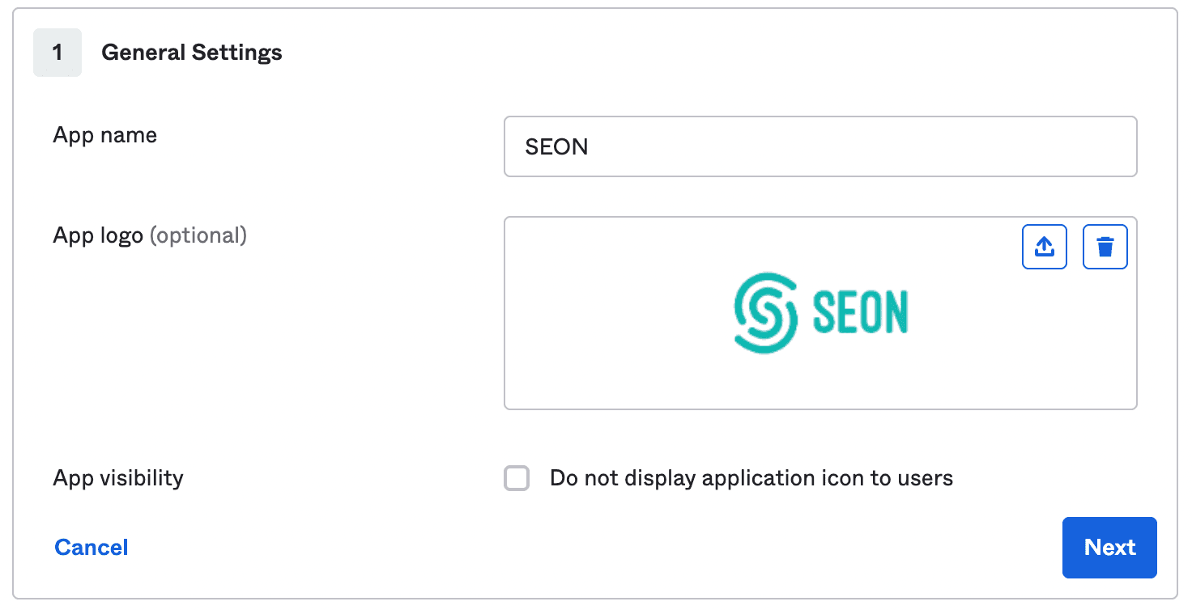This screenshot has width=1192, height=610.
Task: Select the step 1 number badge
Action: pyautogui.click(x=57, y=53)
